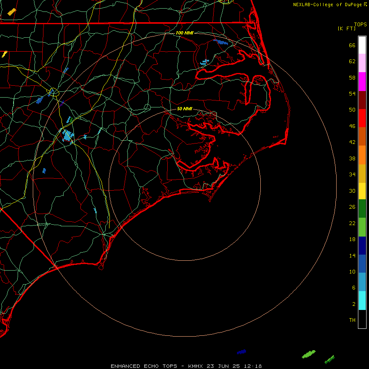Click the magenta 58 kft legend swatch
Image resolution: width=369 pixels, height=369 pixels.
[x=362, y=82]
